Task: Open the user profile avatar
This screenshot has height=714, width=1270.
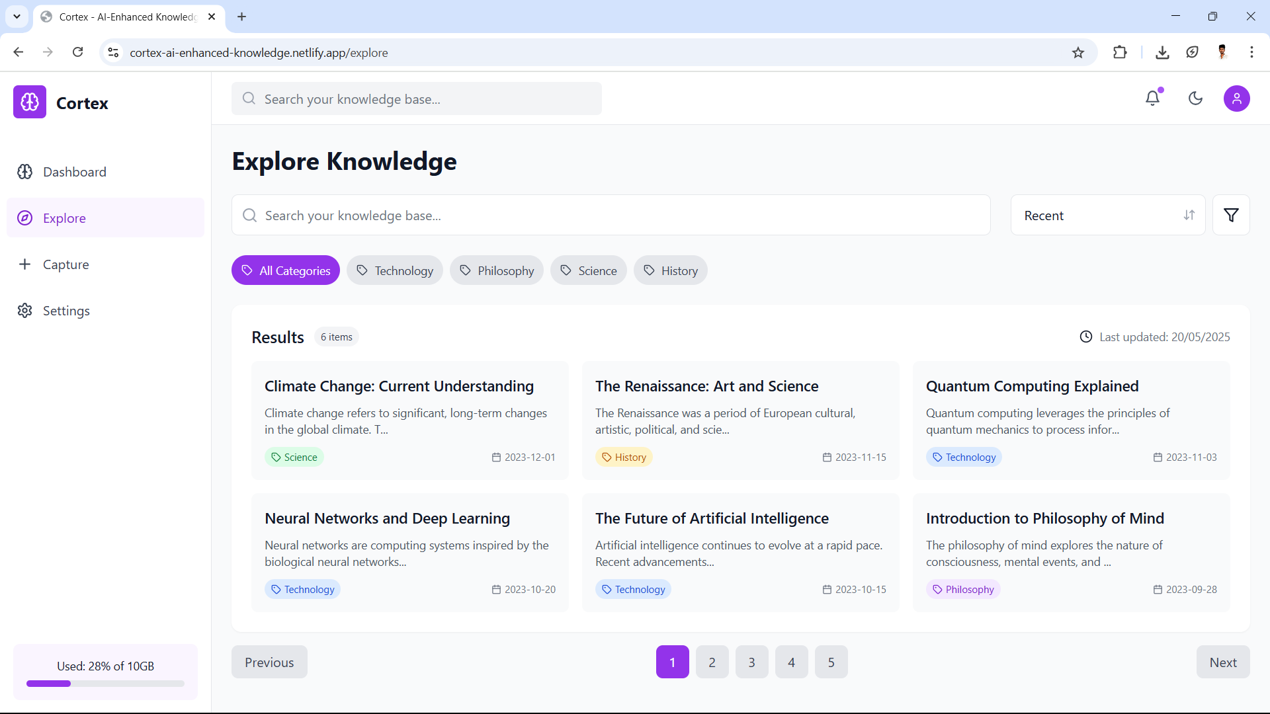Action: point(1236,99)
